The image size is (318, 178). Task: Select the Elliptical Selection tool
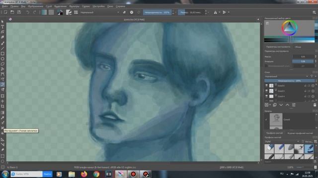(2, 161)
